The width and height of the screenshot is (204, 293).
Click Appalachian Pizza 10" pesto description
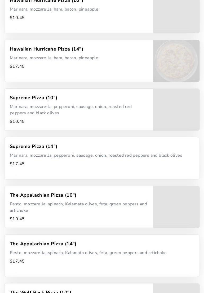78,207
